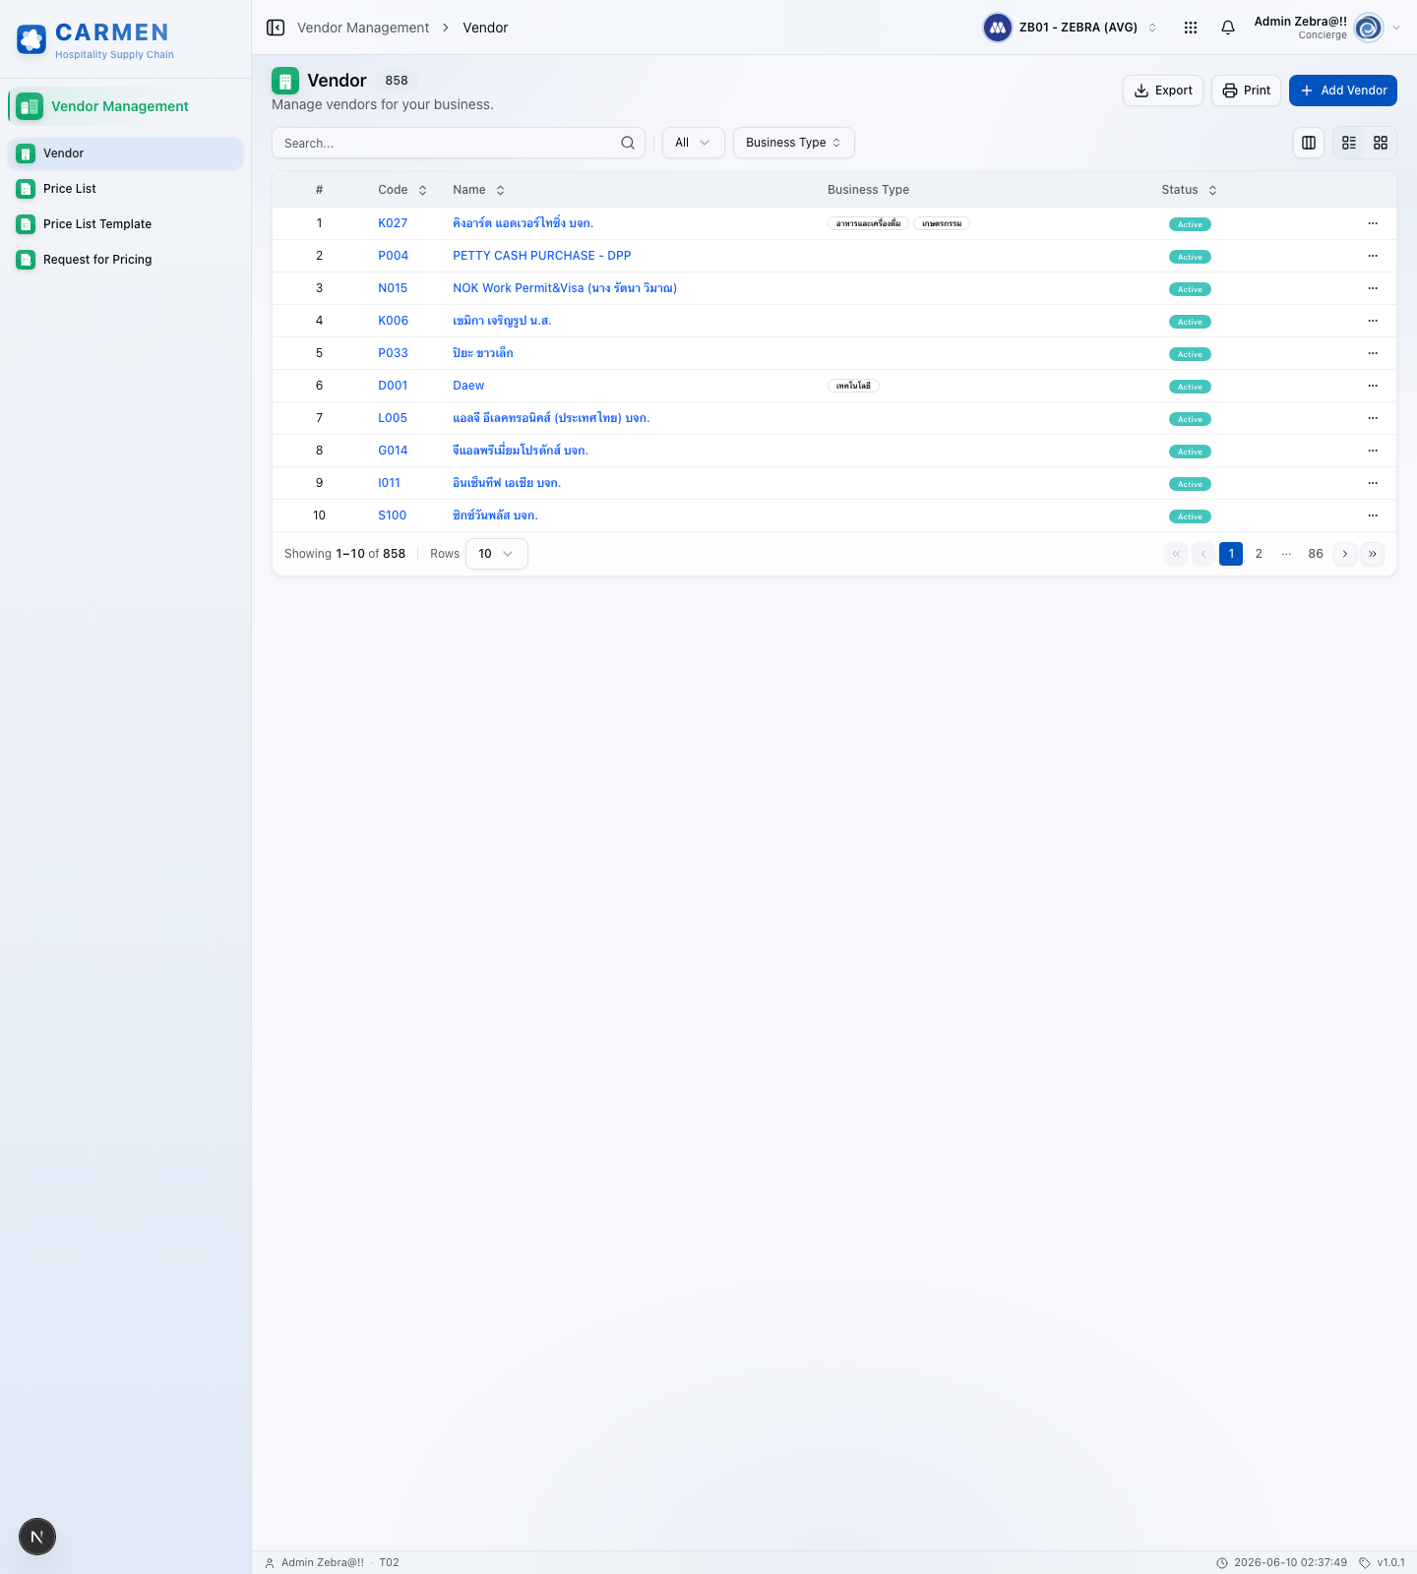Open vendor code P033
The height and width of the screenshot is (1574, 1417).
click(x=393, y=353)
